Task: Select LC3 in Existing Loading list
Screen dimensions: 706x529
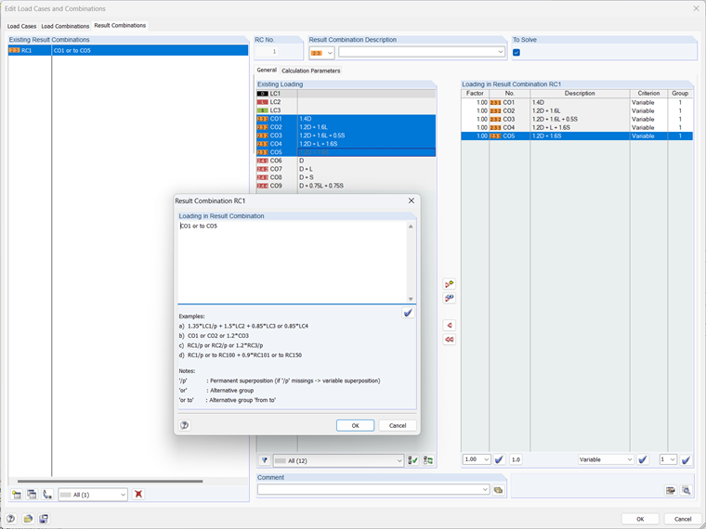Action: [x=346, y=110]
